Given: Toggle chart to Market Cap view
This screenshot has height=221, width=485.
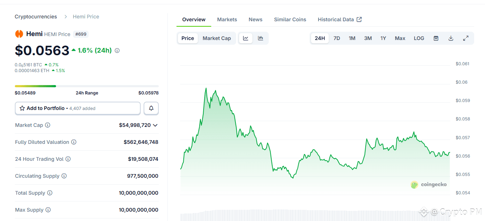Looking at the screenshot, I should click(x=217, y=38).
